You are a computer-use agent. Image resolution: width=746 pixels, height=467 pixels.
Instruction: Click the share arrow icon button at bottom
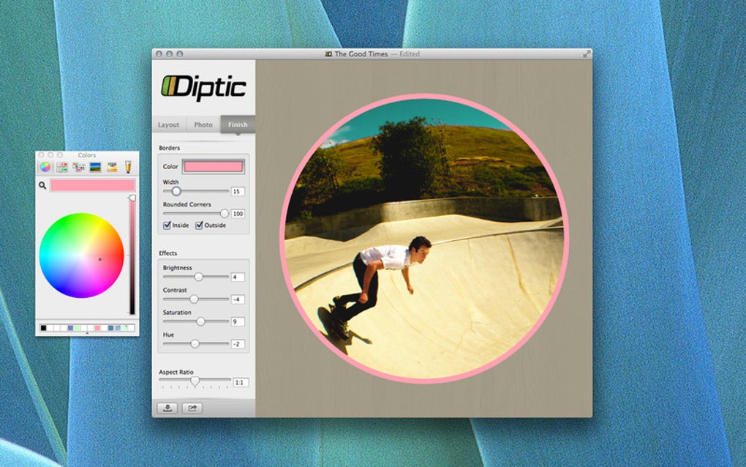pyautogui.click(x=192, y=408)
